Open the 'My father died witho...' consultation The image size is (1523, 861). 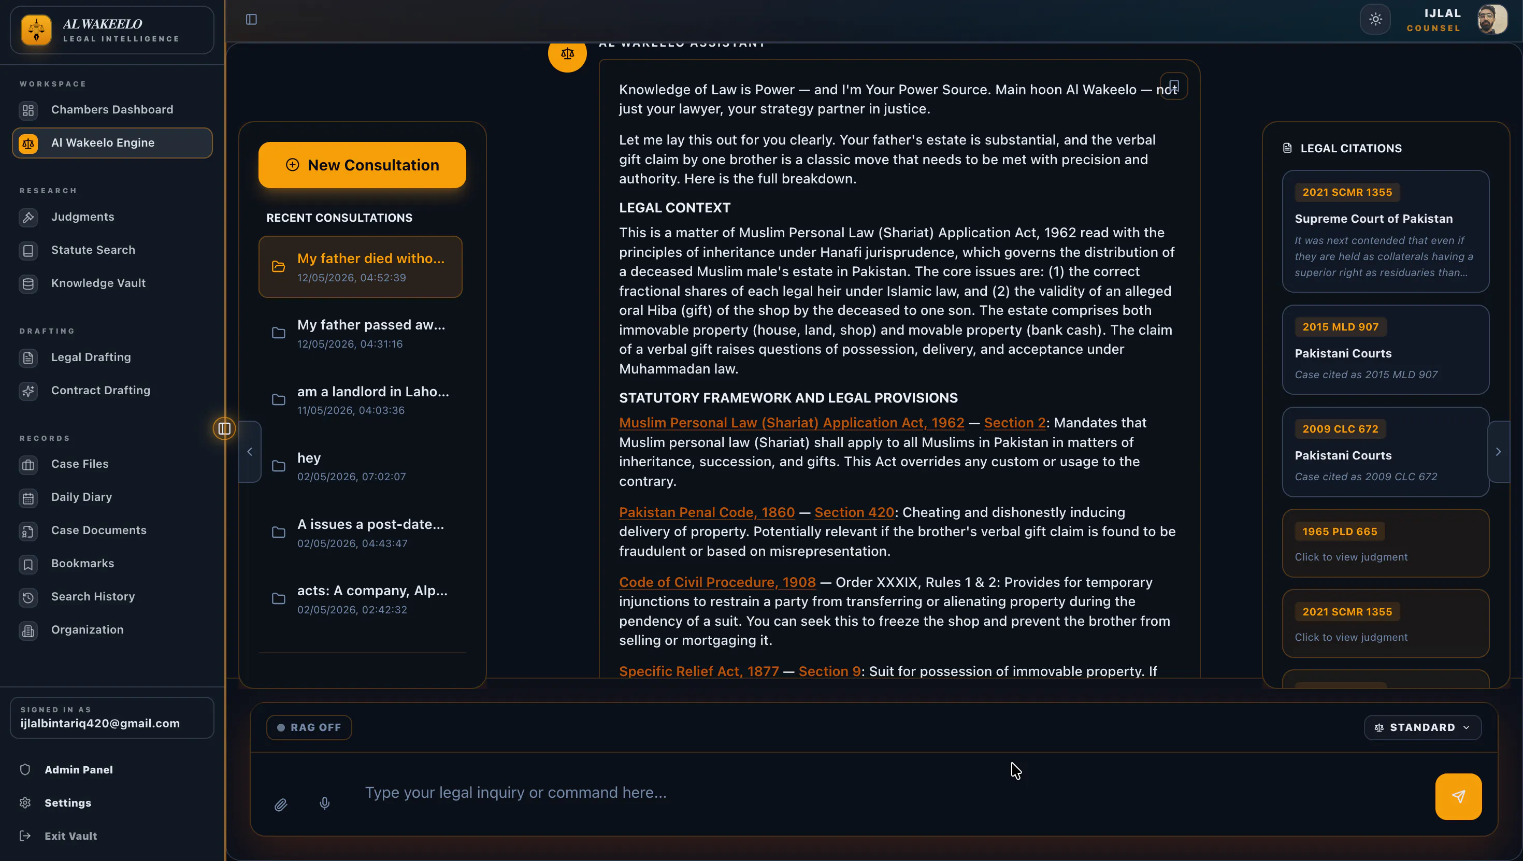point(360,267)
